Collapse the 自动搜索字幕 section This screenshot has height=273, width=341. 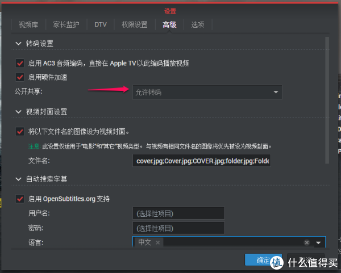(x=18, y=179)
